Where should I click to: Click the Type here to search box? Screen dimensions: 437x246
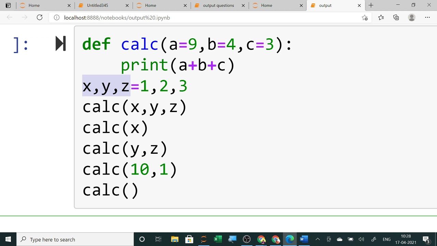(75, 239)
